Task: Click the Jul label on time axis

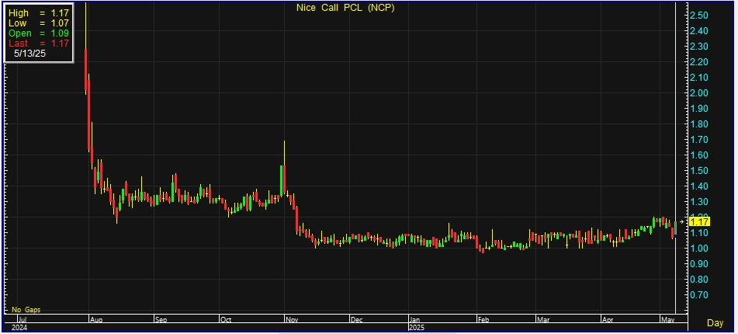Action: pos(23,319)
